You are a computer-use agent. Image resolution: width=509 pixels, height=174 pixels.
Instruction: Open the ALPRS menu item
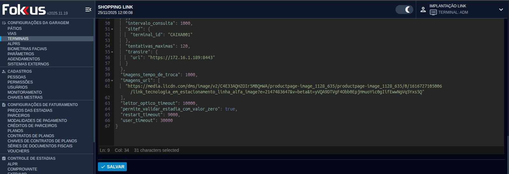(x=14, y=44)
